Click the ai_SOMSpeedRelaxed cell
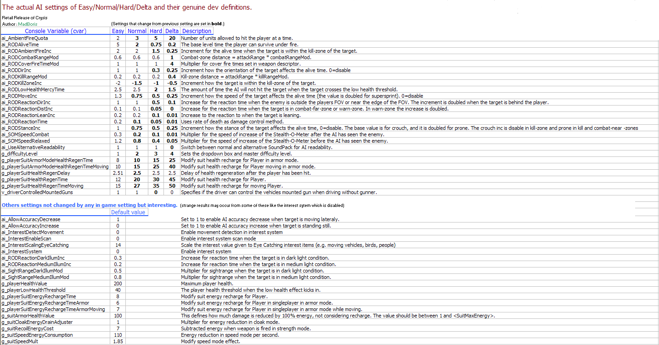 (56, 141)
